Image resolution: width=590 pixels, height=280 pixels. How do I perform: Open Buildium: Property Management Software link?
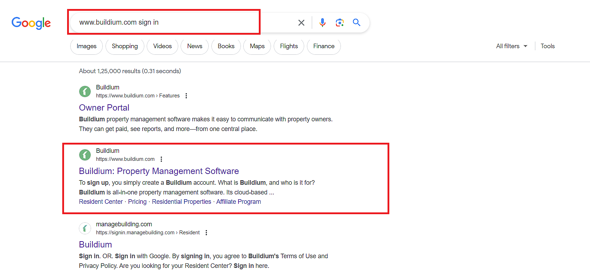click(x=159, y=171)
